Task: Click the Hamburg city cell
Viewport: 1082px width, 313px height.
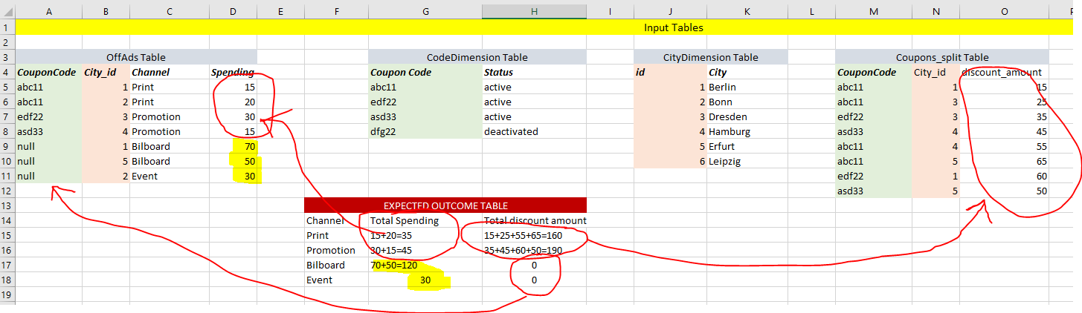Action: coord(747,131)
